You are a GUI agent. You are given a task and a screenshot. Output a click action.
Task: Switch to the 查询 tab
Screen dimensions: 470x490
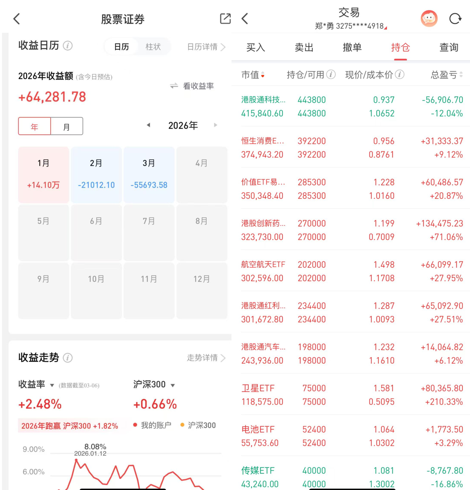pyautogui.click(x=449, y=47)
